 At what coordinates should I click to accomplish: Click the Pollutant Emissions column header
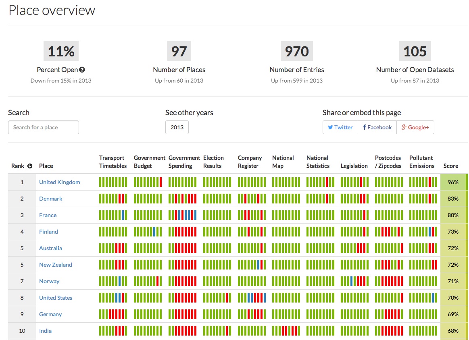pos(421,162)
